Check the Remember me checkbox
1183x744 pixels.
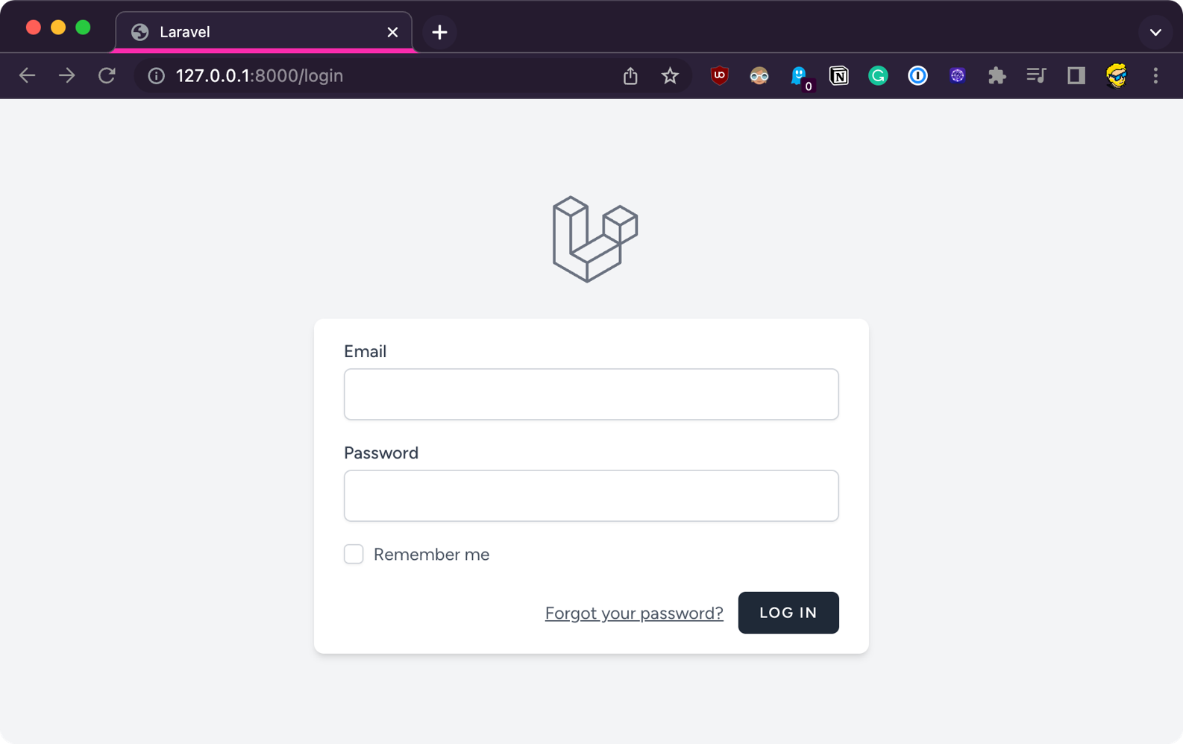354,554
